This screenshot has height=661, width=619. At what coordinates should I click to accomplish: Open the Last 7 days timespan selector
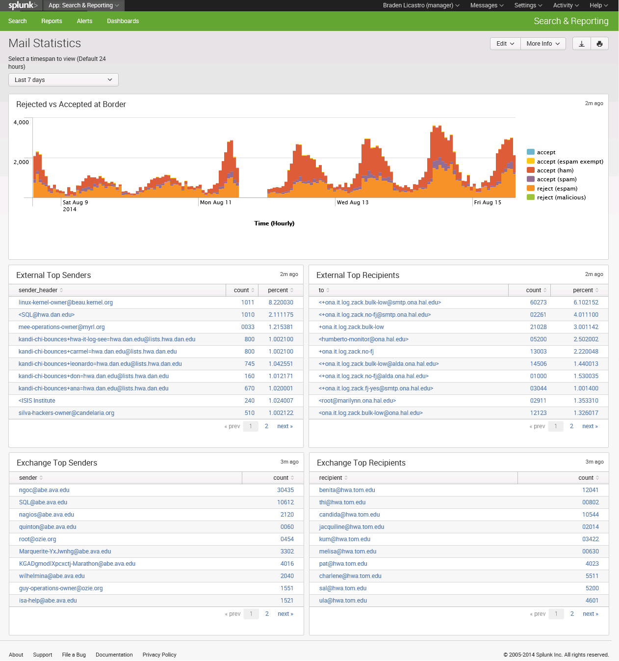coord(63,80)
